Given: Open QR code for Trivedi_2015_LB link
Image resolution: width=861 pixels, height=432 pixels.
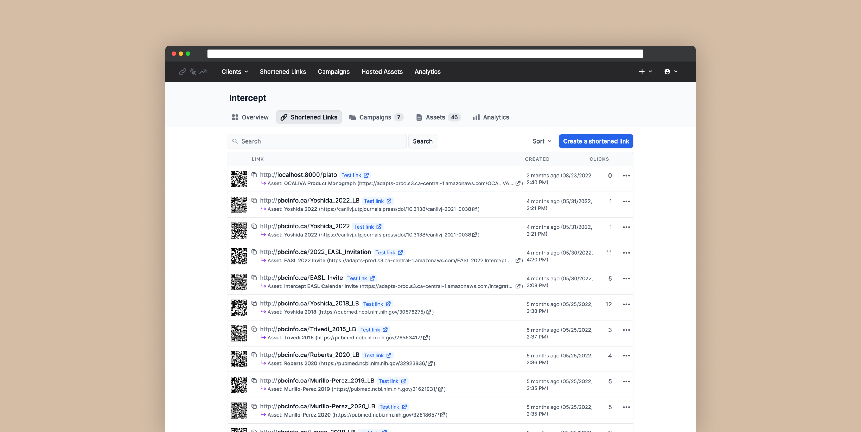Looking at the screenshot, I should click(239, 333).
